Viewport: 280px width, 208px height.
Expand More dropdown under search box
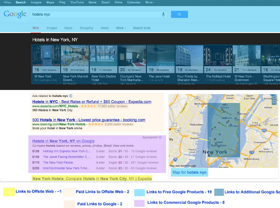(x=121, y=28)
